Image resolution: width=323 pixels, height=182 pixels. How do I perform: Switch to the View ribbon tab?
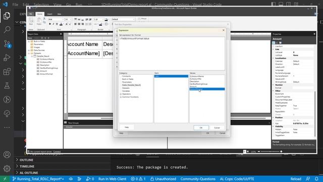coord(59,14)
